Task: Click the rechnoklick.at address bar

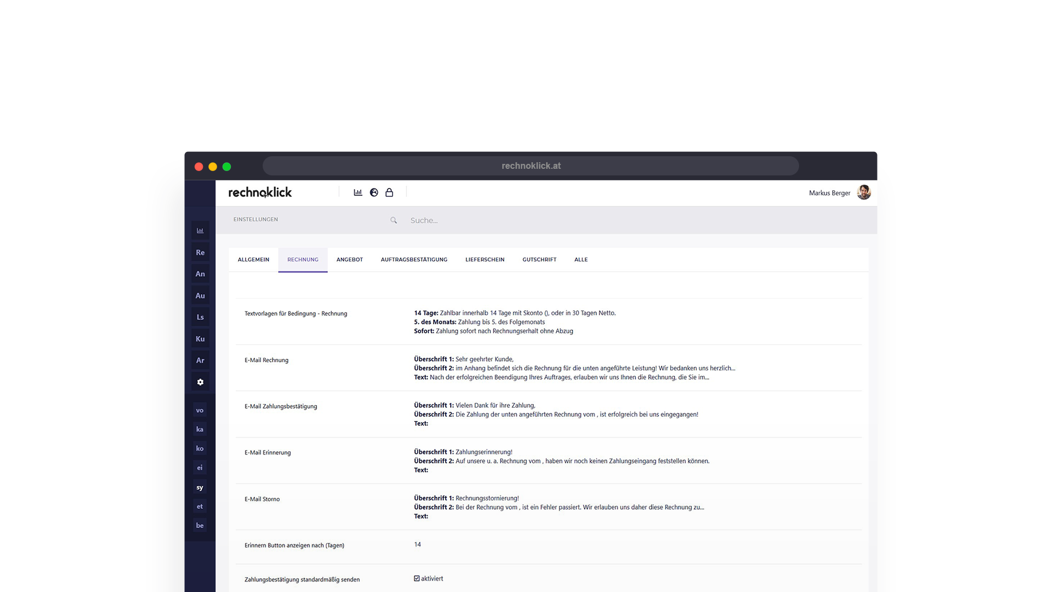Action: pos(530,166)
